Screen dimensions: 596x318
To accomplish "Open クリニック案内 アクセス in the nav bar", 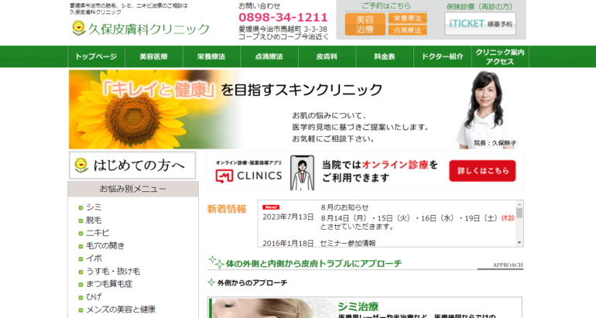I will pyautogui.click(x=500, y=57).
